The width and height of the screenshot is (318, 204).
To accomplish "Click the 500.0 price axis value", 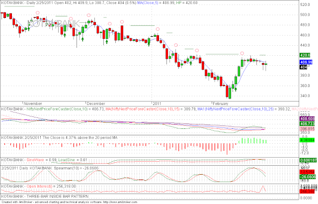I will (x=305, y=14).
